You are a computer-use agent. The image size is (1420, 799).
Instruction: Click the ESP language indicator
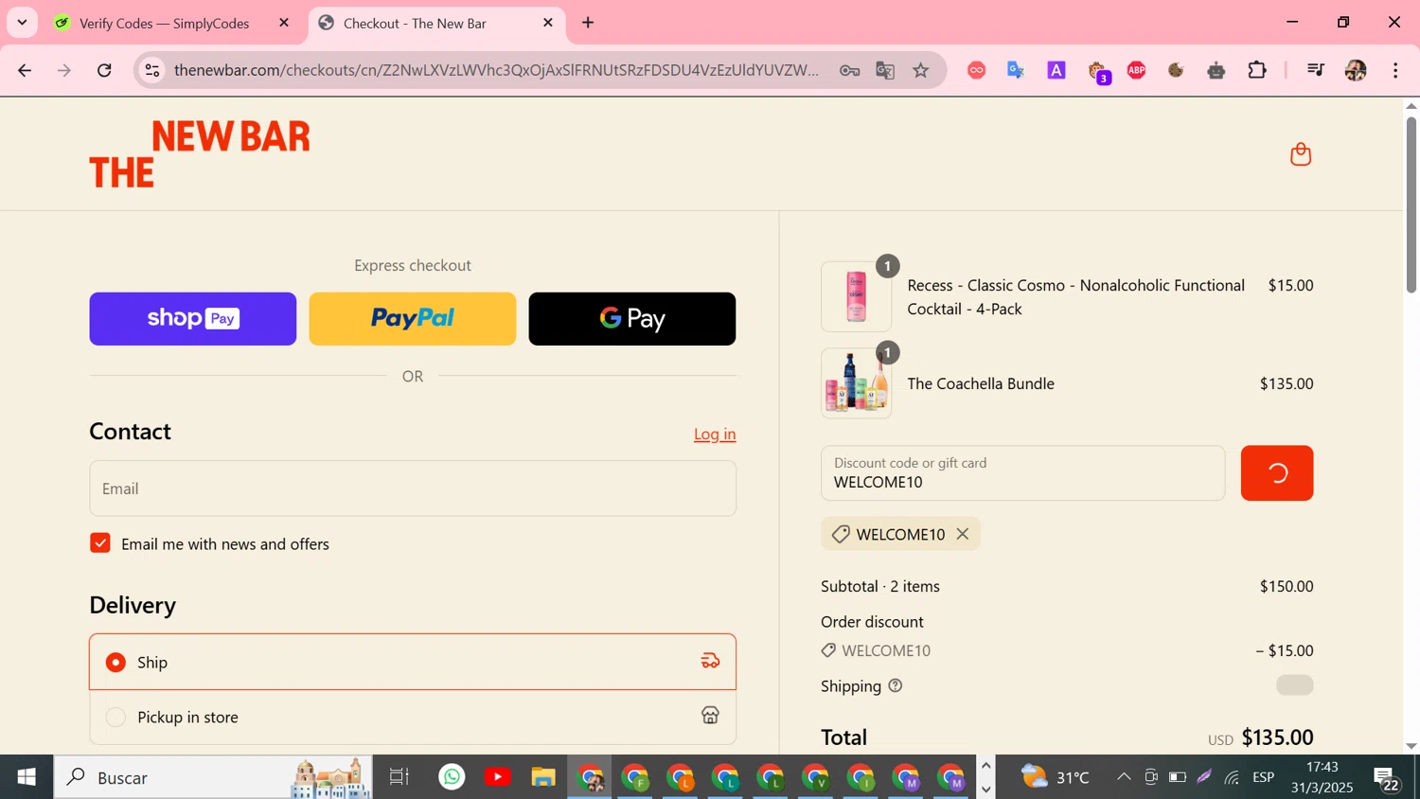pos(1264,777)
